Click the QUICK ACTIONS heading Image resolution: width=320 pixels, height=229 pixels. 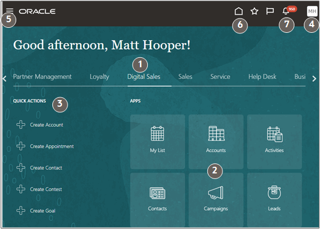point(30,101)
